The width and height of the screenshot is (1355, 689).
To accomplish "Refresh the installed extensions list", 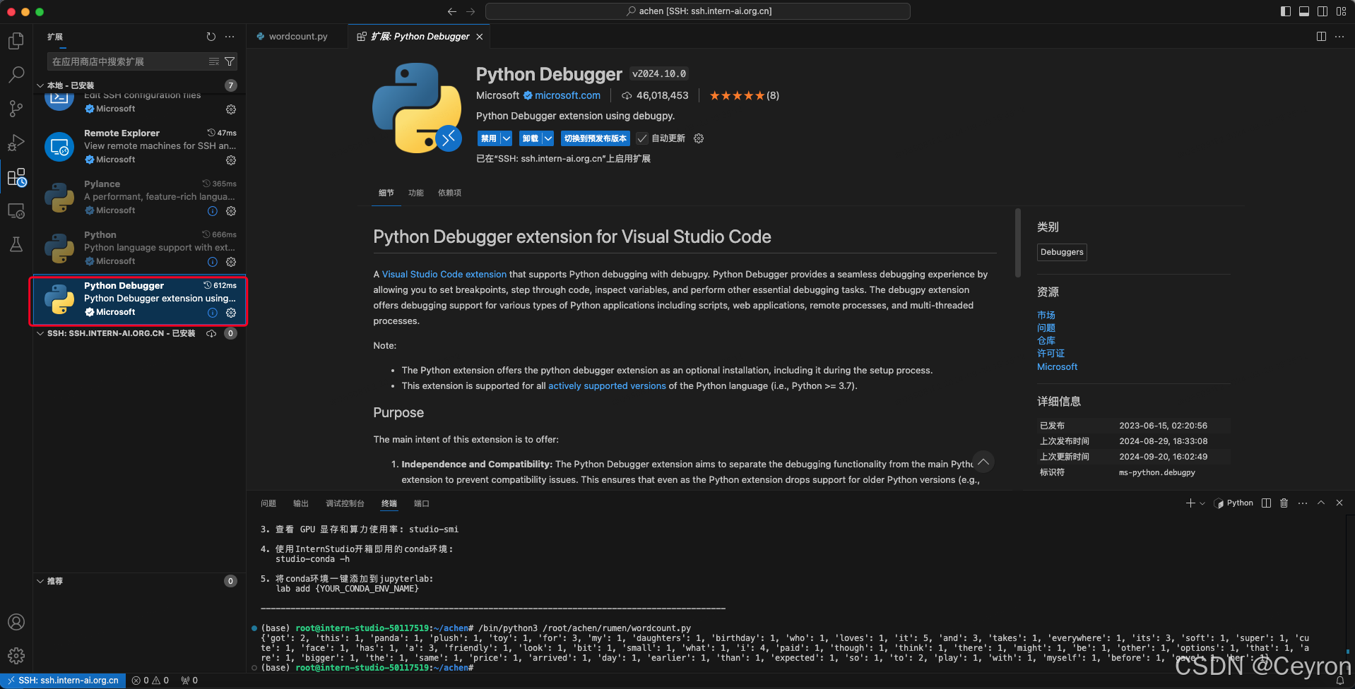I will (210, 36).
